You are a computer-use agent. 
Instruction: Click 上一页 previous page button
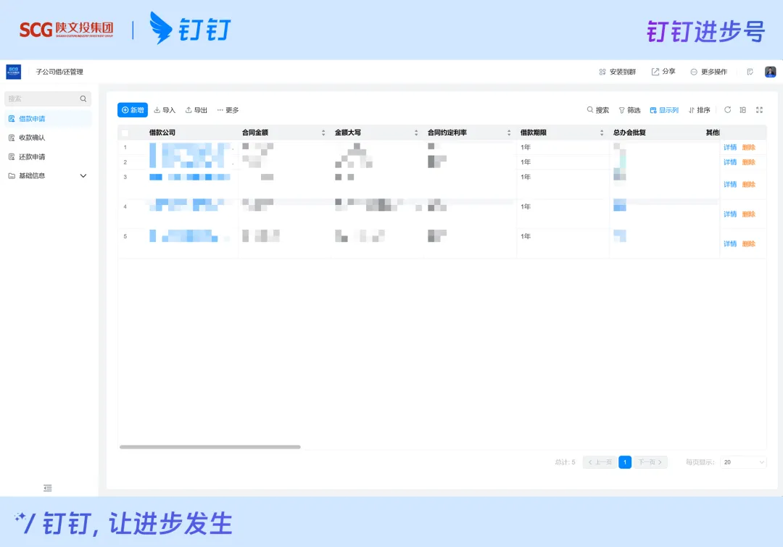600,462
